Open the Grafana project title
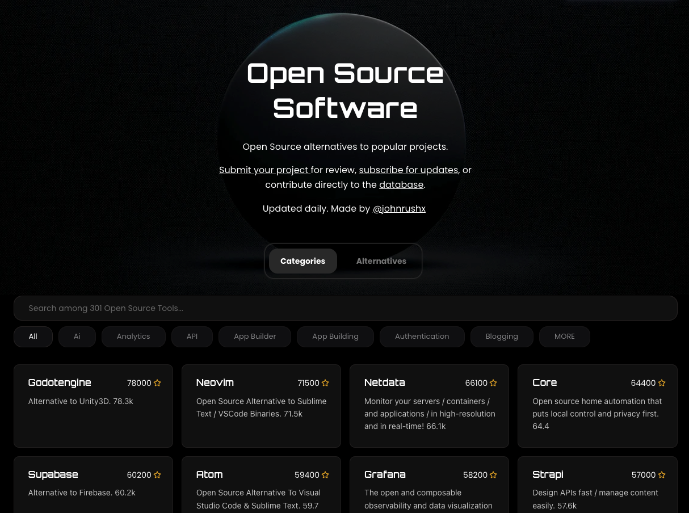The image size is (689, 513). pos(385,474)
